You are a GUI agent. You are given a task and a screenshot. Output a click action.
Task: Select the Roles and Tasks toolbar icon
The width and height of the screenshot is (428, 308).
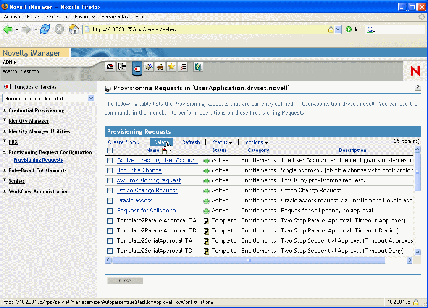tap(137, 68)
